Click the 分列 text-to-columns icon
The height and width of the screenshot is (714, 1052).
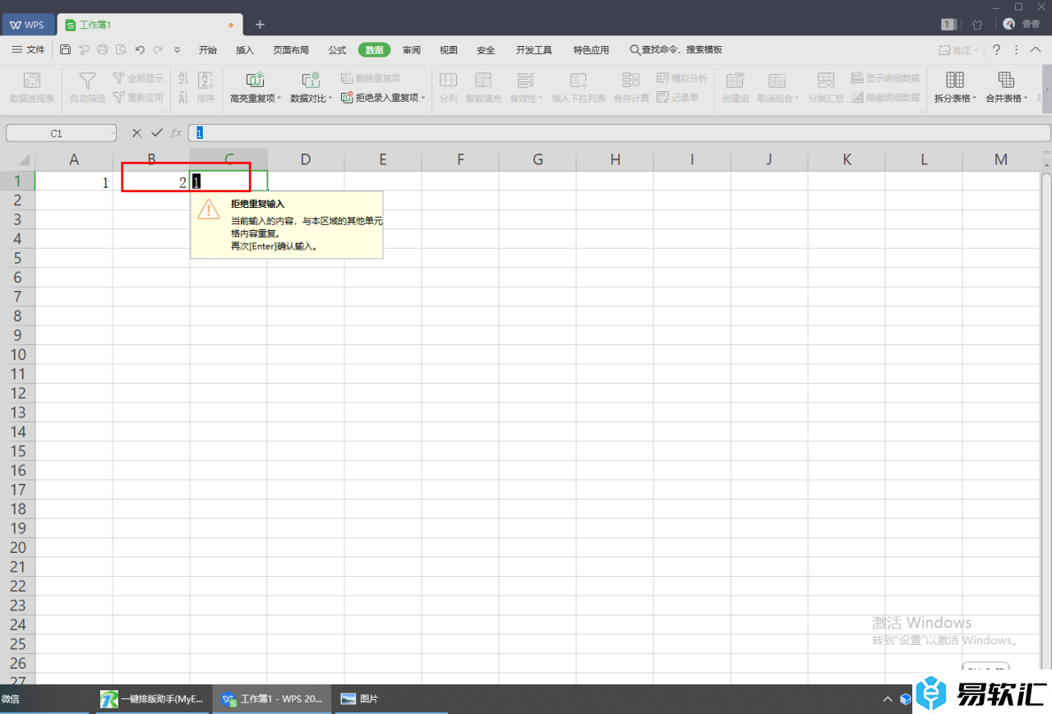pos(448,81)
